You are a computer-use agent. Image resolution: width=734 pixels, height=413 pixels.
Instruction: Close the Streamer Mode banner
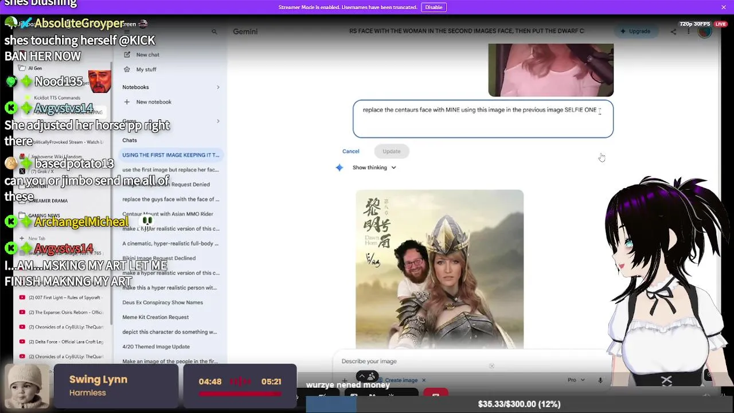point(724,7)
